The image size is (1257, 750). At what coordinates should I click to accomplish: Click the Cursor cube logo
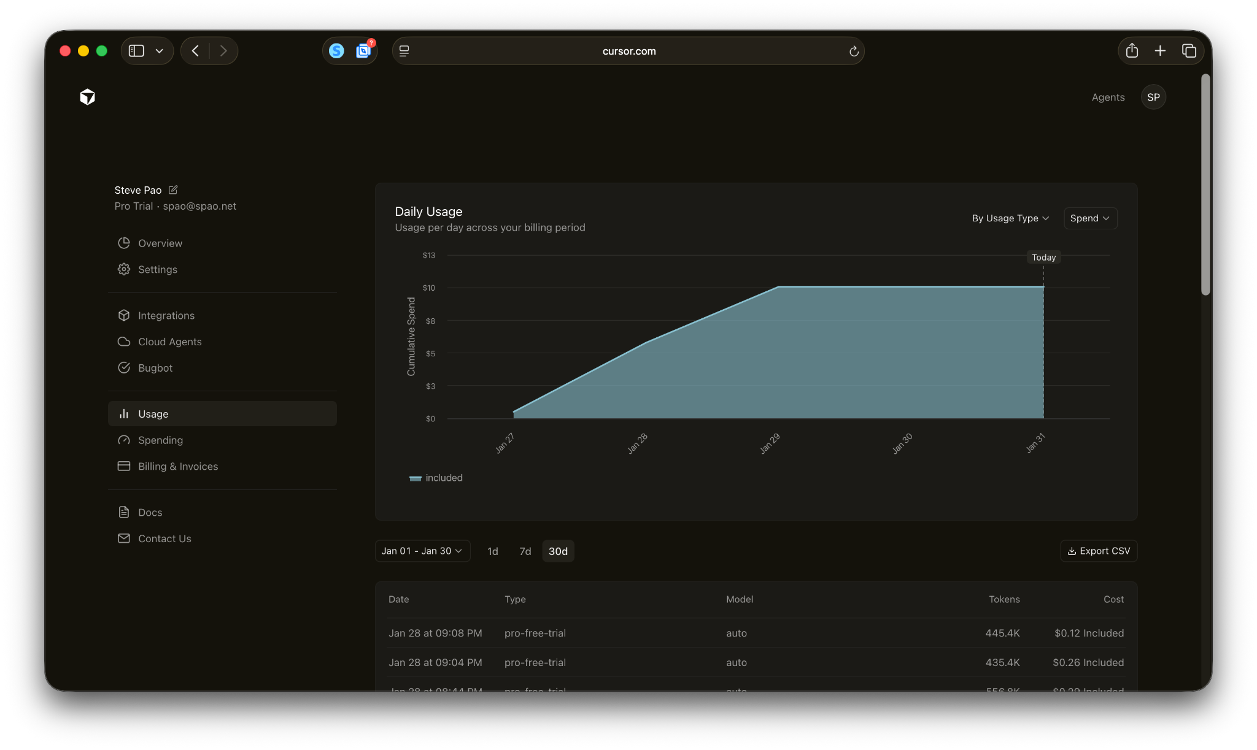(x=88, y=97)
